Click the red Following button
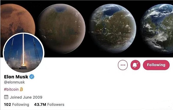The width and height of the screenshot is (173, 110). tap(156, 65)
